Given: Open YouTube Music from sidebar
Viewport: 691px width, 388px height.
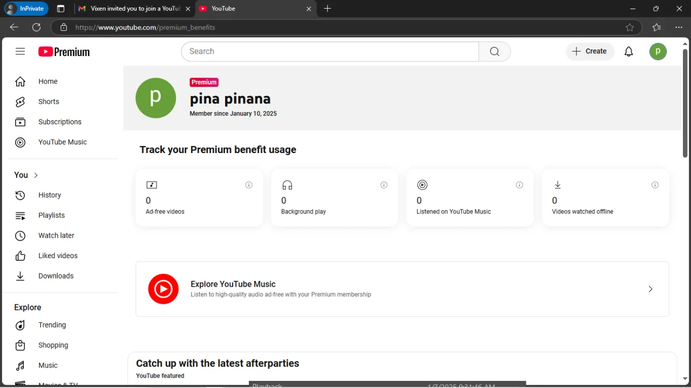Looking at the screenshot, I should [x=63, y=142].
